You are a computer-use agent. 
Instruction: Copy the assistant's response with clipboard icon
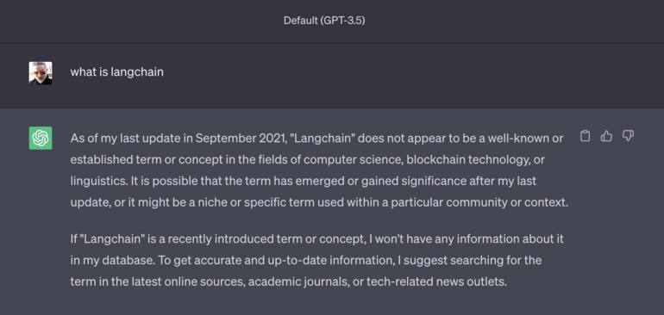pos(585,136)
